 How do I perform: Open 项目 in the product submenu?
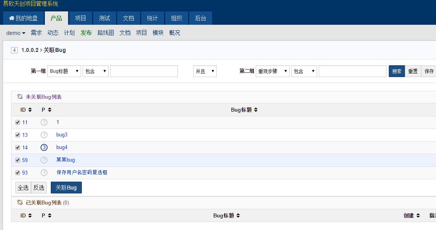141,33
